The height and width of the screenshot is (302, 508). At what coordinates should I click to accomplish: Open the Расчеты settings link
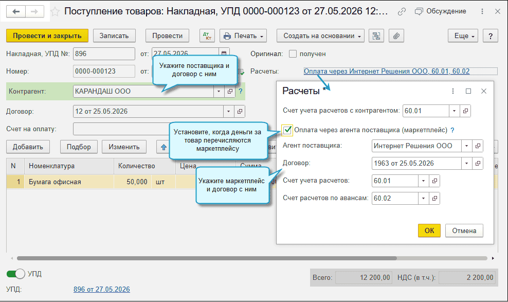[x=387, y=72]
